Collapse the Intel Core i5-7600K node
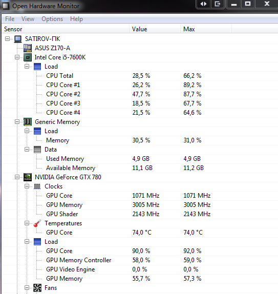 [17, 57]
